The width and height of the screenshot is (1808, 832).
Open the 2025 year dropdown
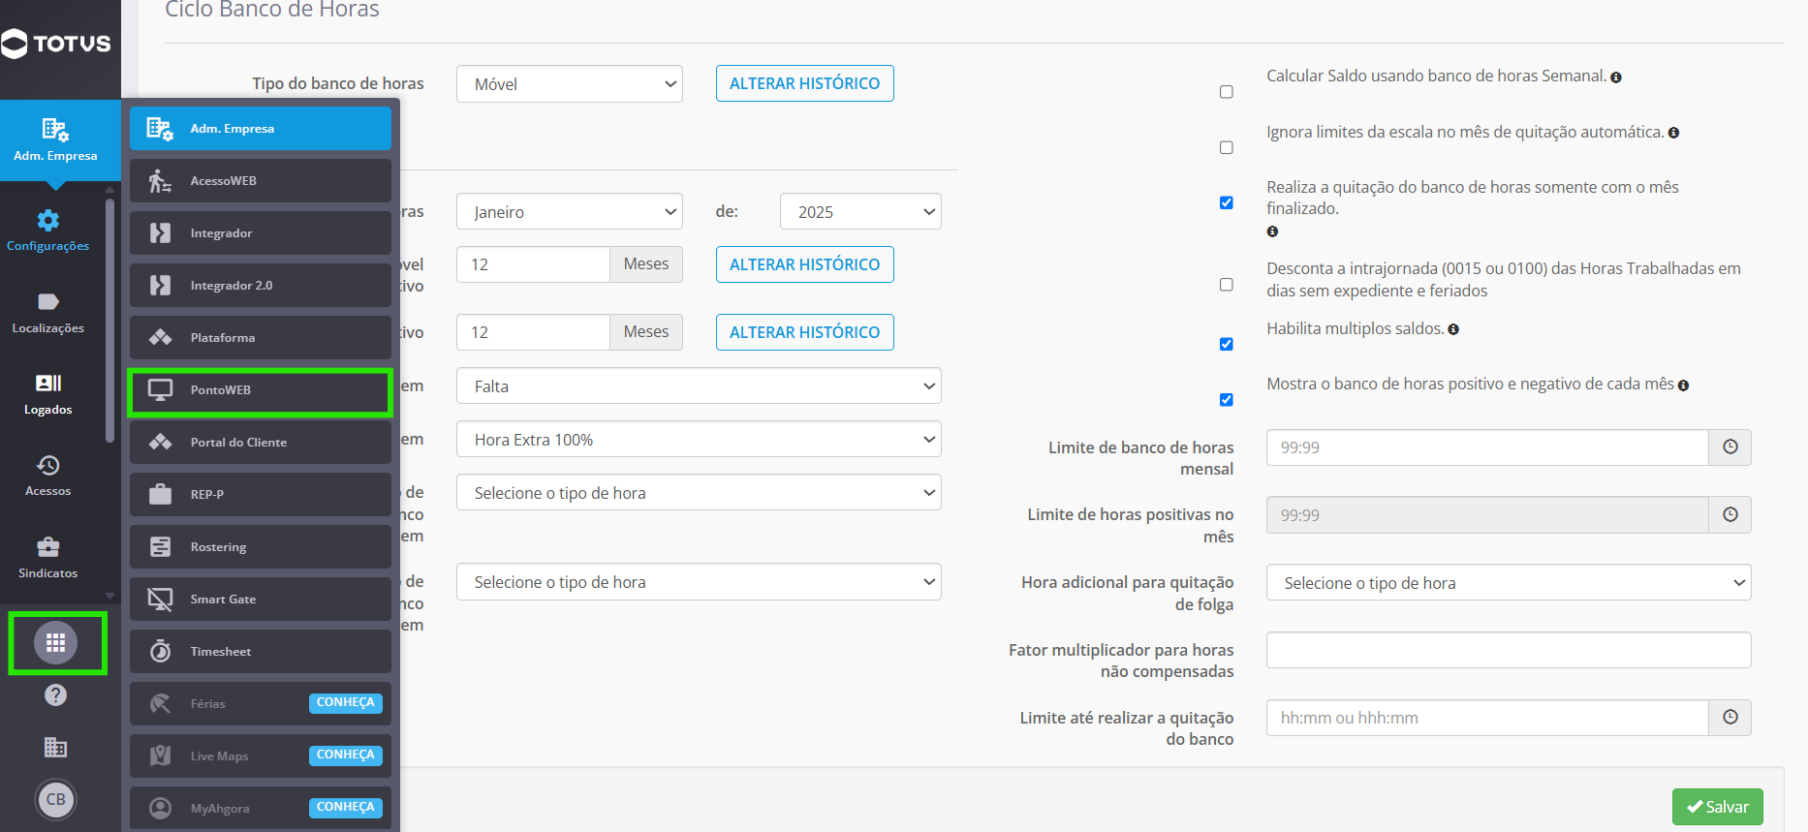(860, 212)
